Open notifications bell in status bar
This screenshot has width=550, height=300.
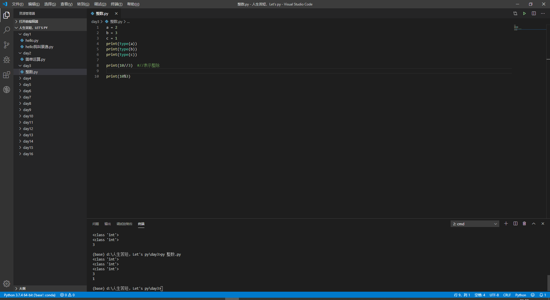click(543, 295)
